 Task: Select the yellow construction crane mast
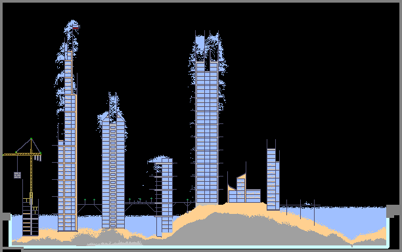coord(32,171)
